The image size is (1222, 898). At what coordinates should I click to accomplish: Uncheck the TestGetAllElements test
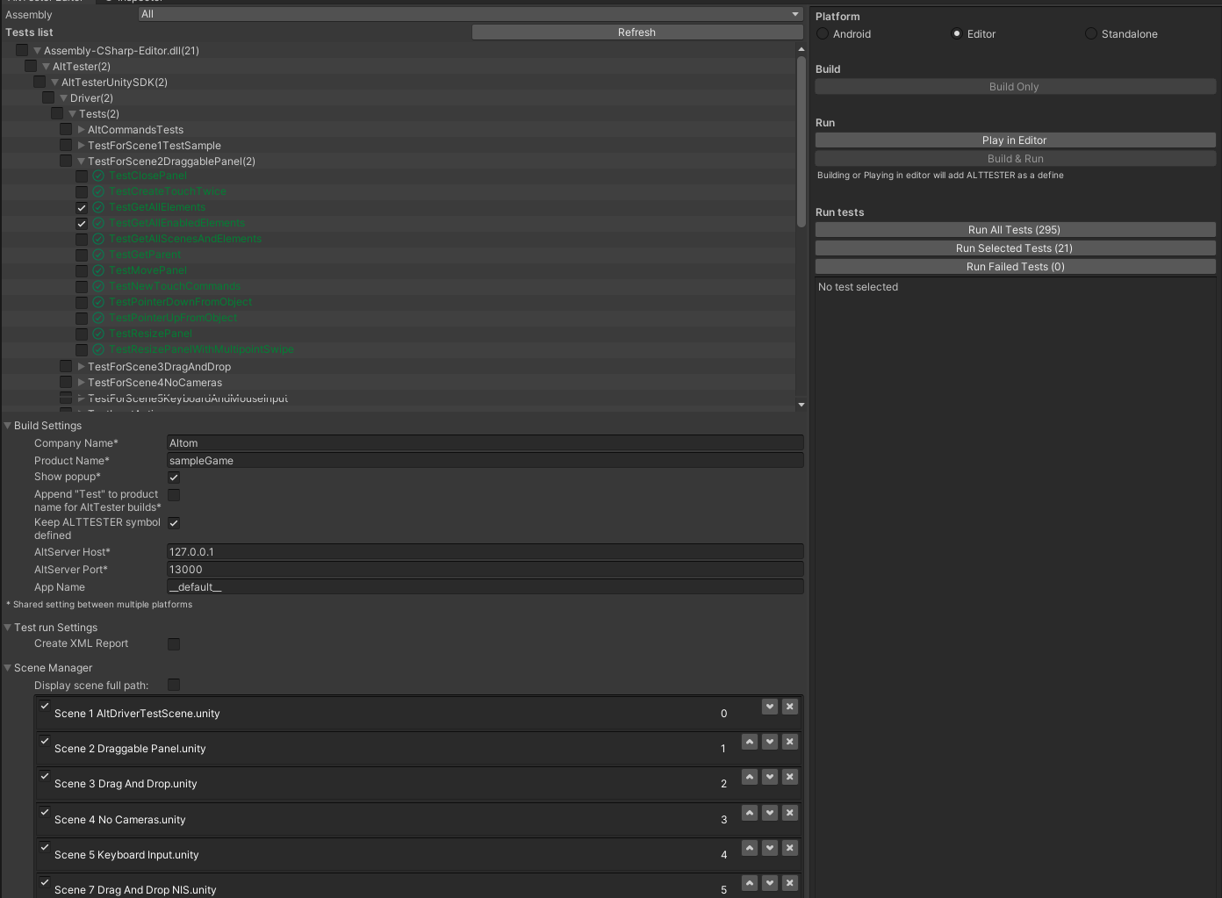[x=81, y=207]
